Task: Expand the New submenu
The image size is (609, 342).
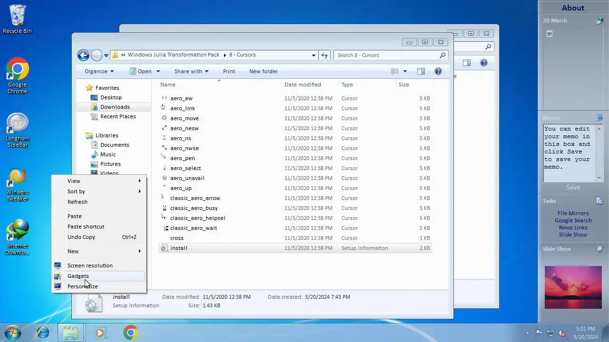Action: click(x=99, y=251)
